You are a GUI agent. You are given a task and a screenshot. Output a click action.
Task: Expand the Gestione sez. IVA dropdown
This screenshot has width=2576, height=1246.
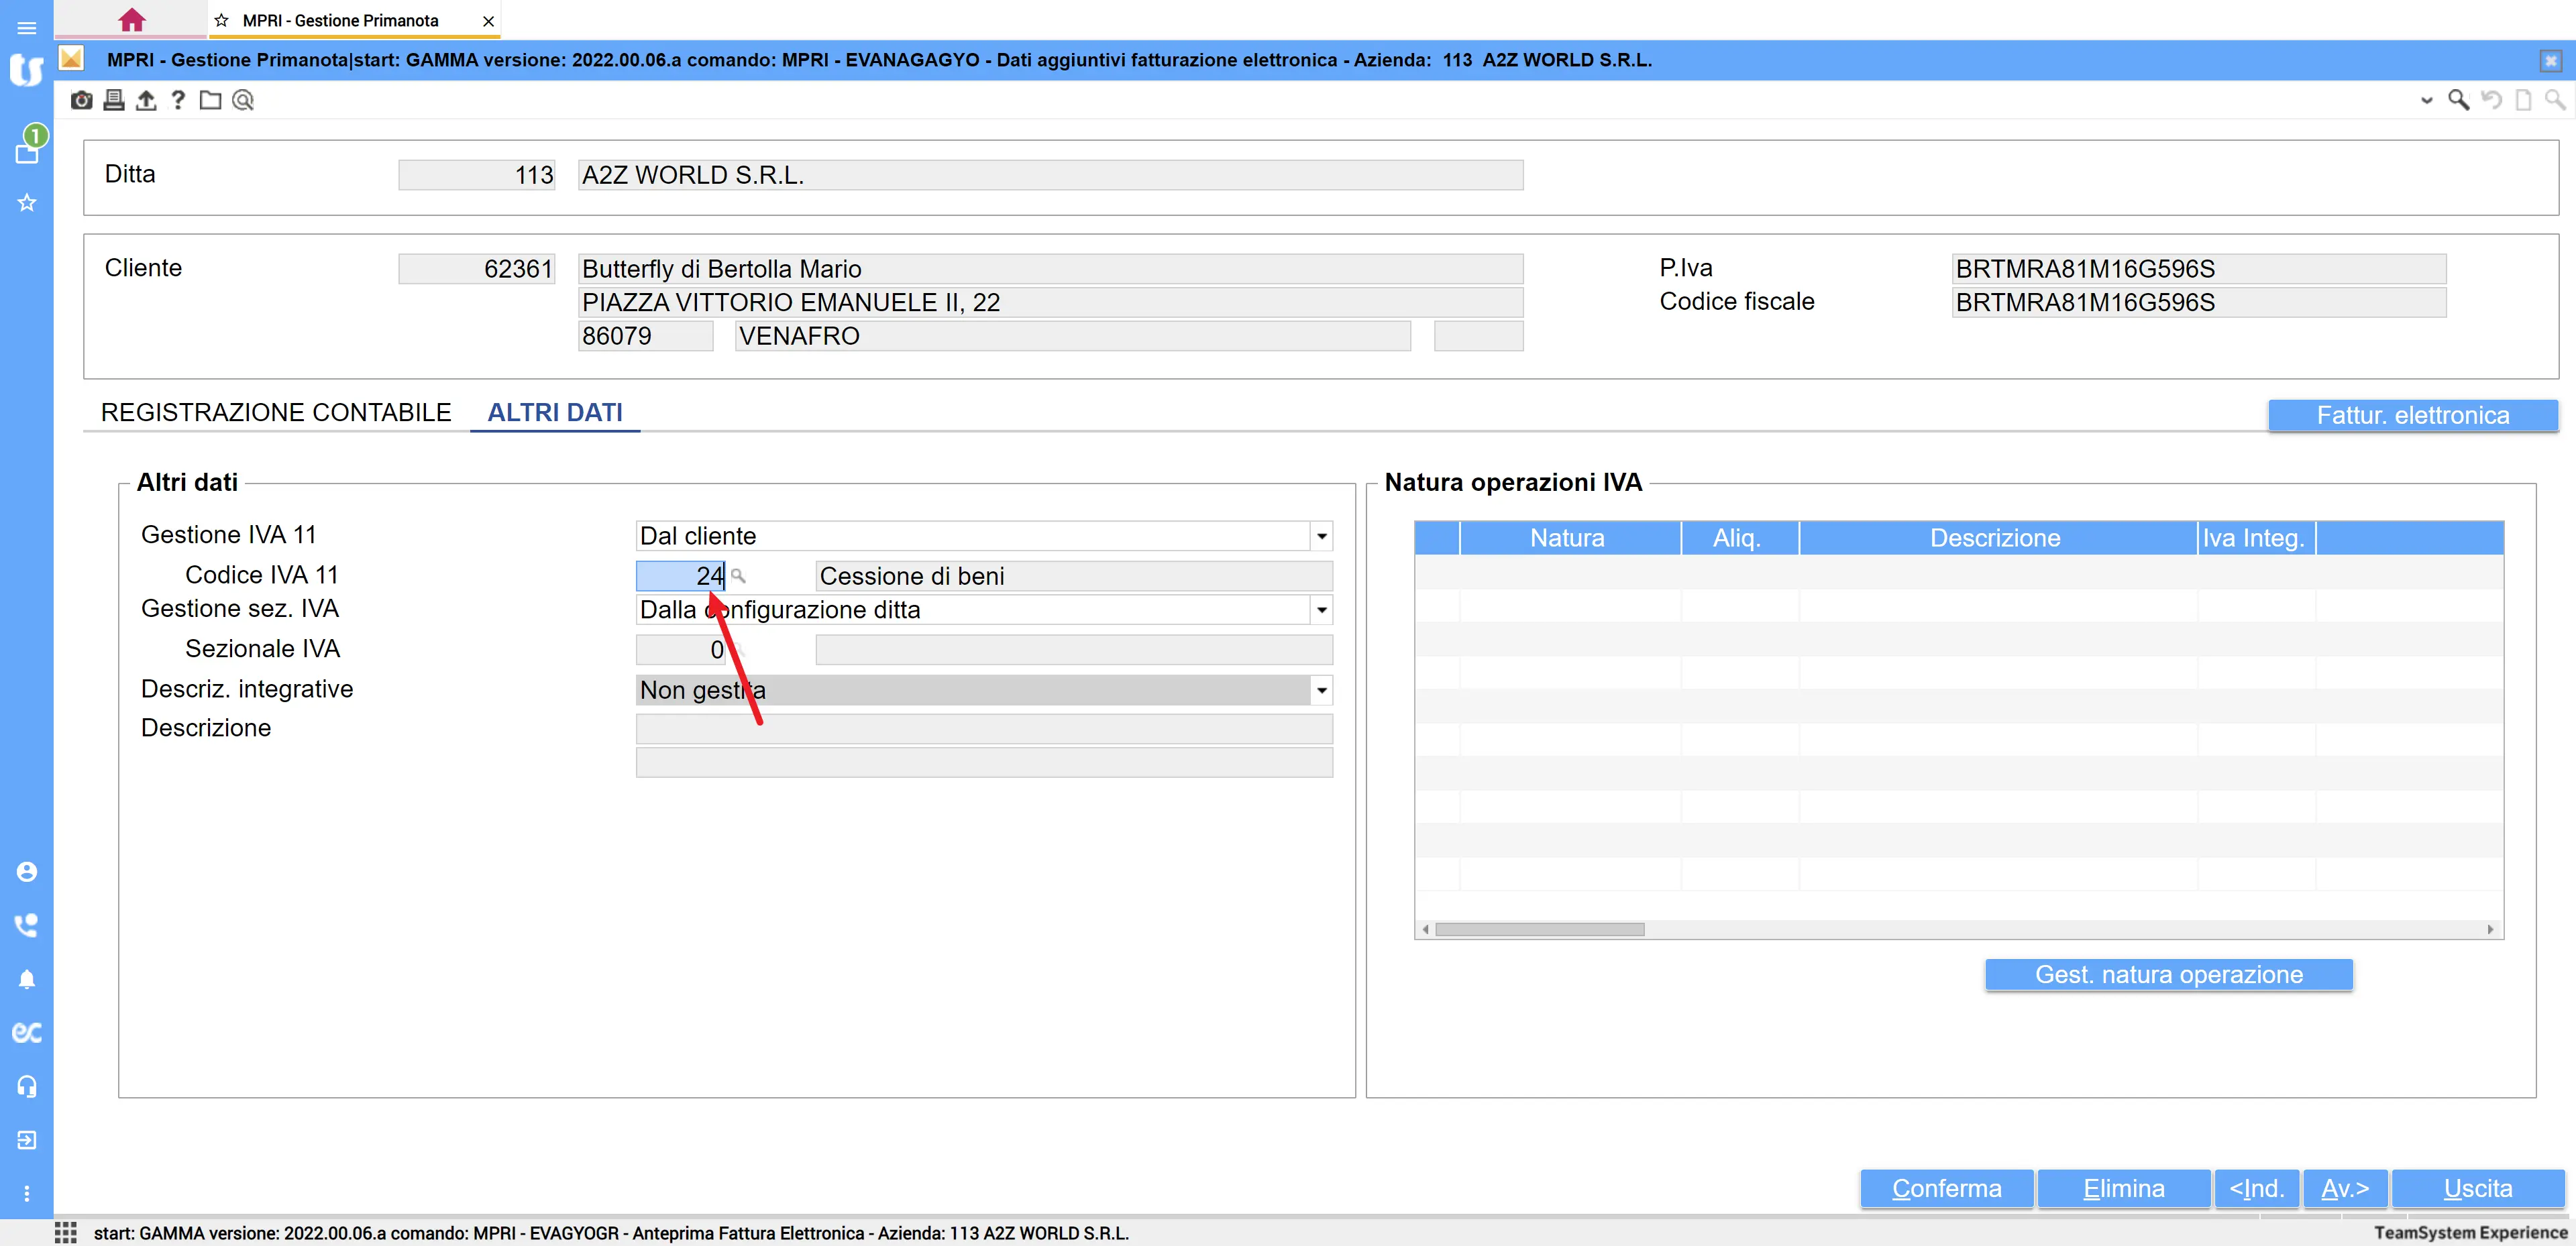point(1321,610)
